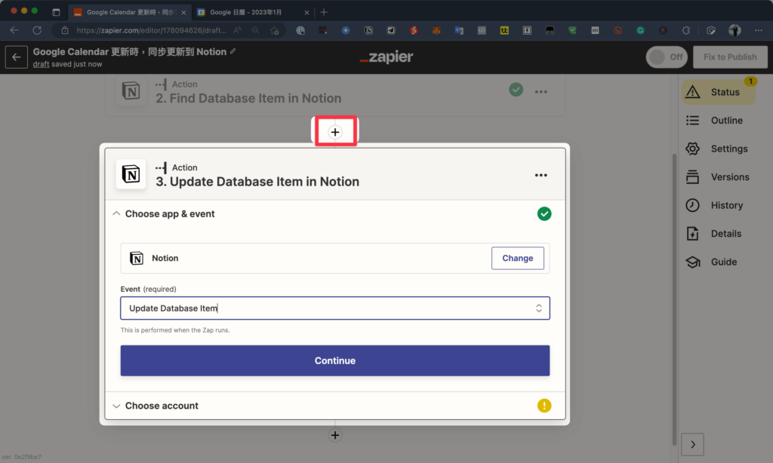Switch to the Google Calendar Zapier browser tab

click(x=129, y=12)
